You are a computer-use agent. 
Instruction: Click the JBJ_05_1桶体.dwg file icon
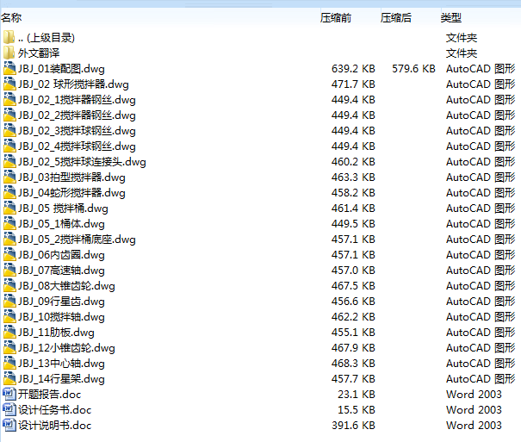(9, 224)
